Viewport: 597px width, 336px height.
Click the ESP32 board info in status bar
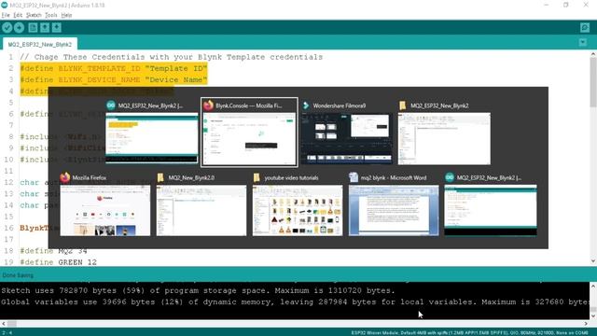[x=469, y=332]
